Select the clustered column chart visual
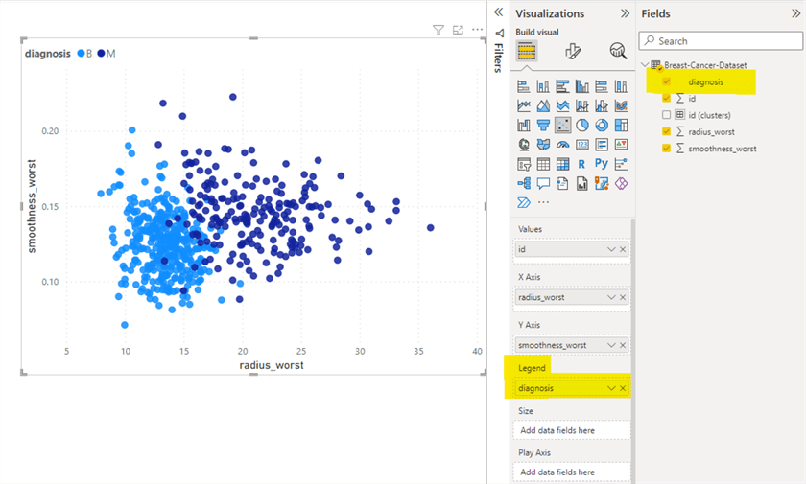Viewport: 806px width, 484px height. point(581,86)
